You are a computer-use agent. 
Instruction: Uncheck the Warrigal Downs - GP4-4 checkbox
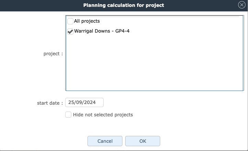[x=70, y=31]
